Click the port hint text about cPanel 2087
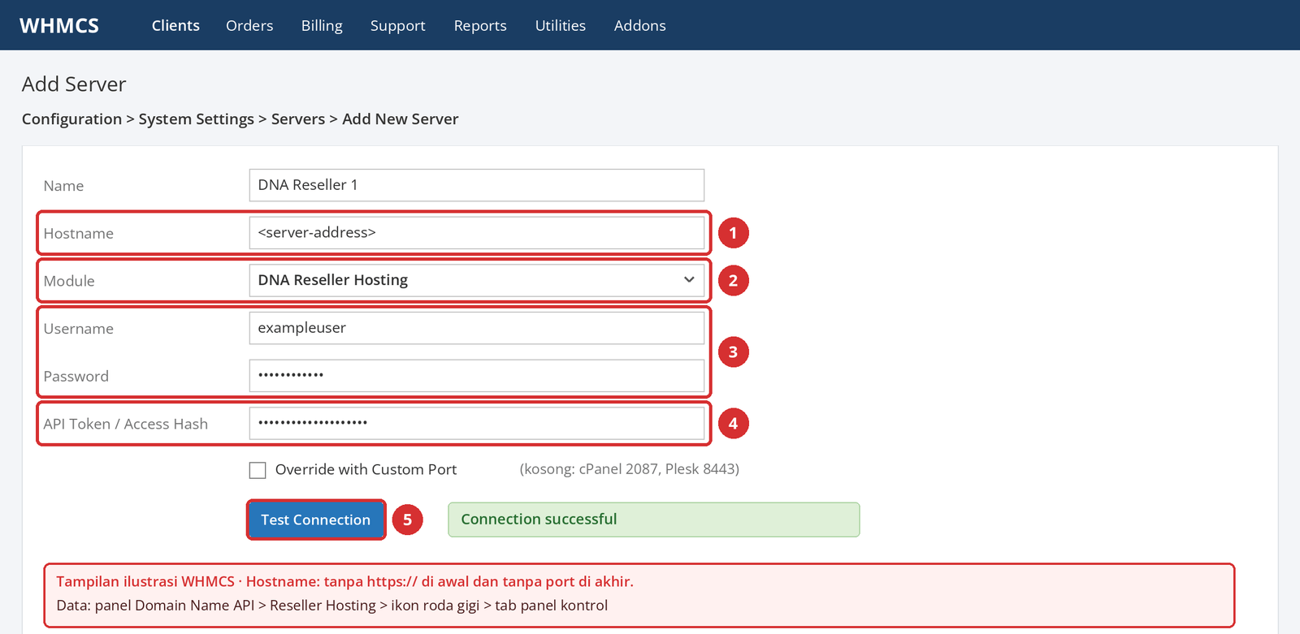The height and width of the screenshot is (634, 1300). click(x=630, y=469)
